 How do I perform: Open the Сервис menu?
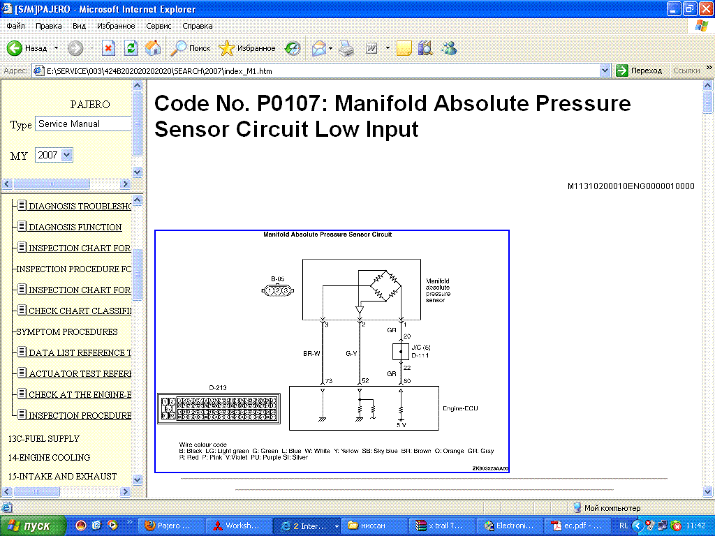tap(159, 26)
